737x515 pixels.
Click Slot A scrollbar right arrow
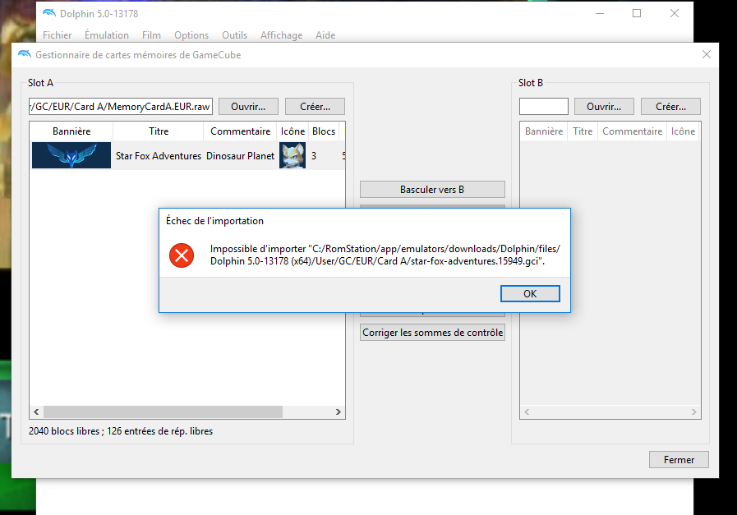[x=338, y=412]
